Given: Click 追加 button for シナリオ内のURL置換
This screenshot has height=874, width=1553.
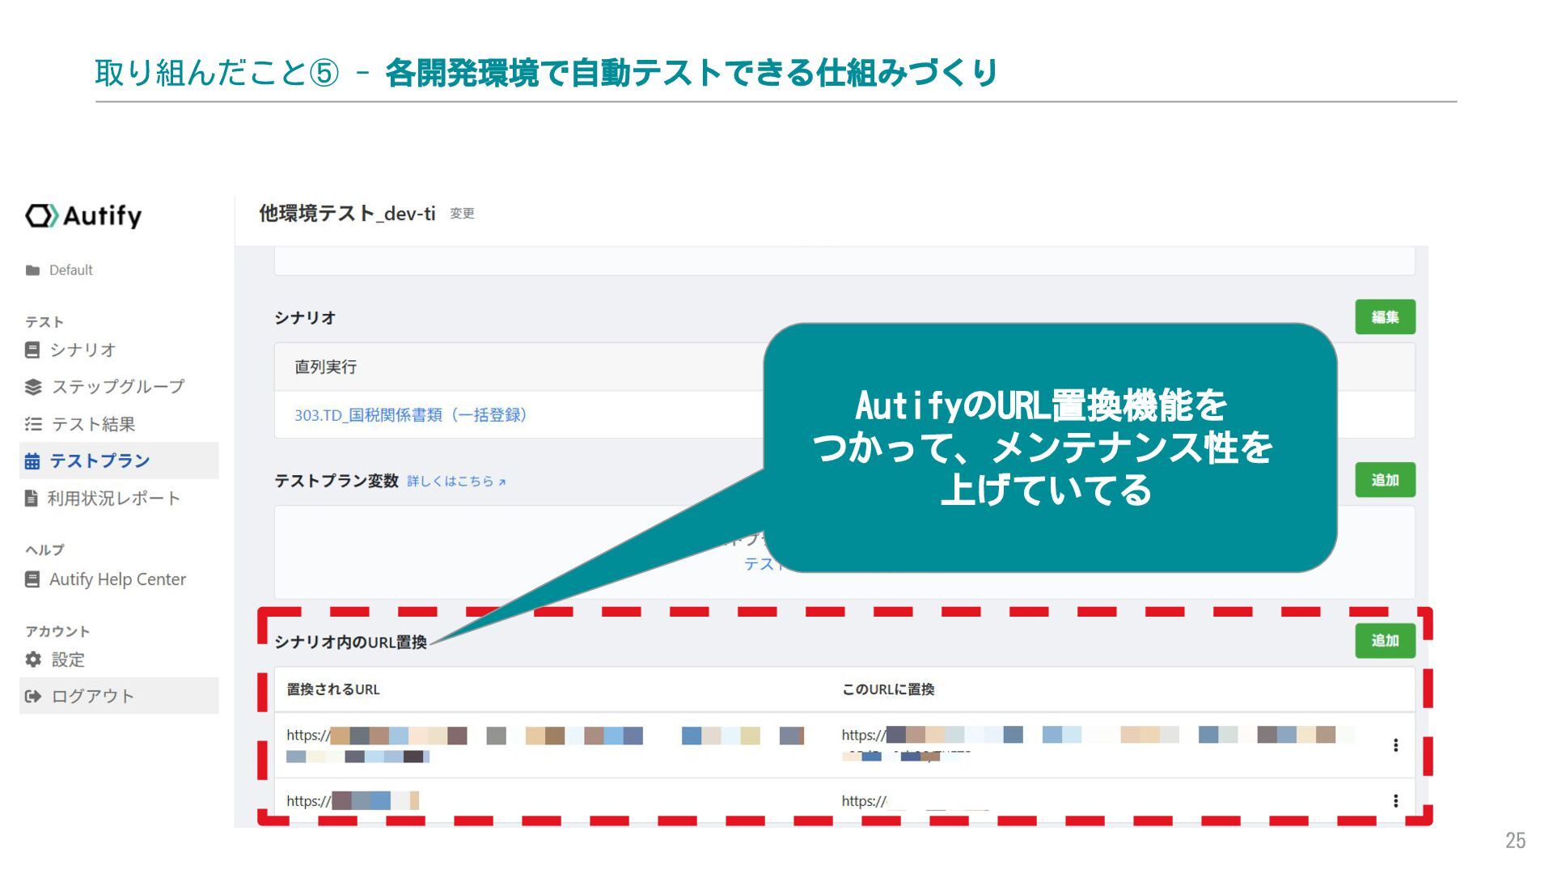Looking at the screenshot, I should click(x=1385, y=641).
